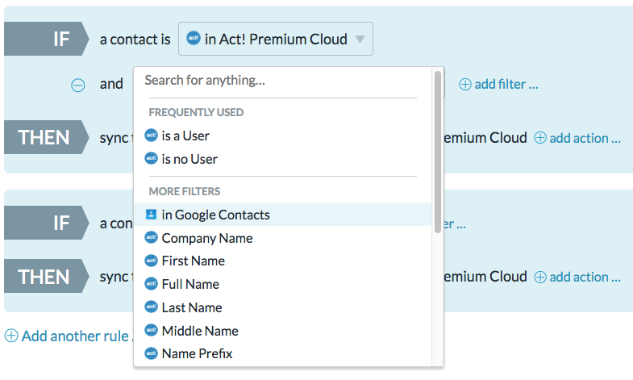Viewport: 633px width, 380px height.
Task: Click the Act! icon beside Name Prefix
Action: 151,353
